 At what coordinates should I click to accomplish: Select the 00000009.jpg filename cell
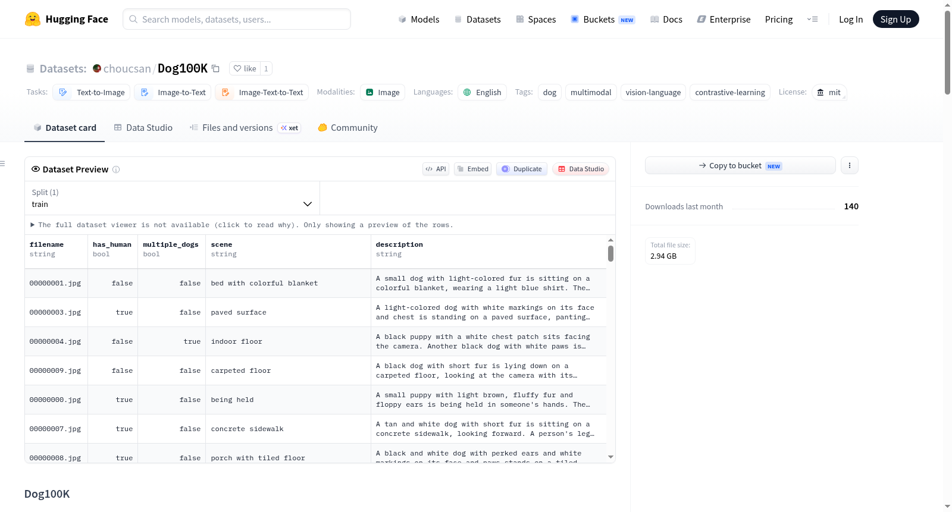pyautogui.click(x=57, y=370)
